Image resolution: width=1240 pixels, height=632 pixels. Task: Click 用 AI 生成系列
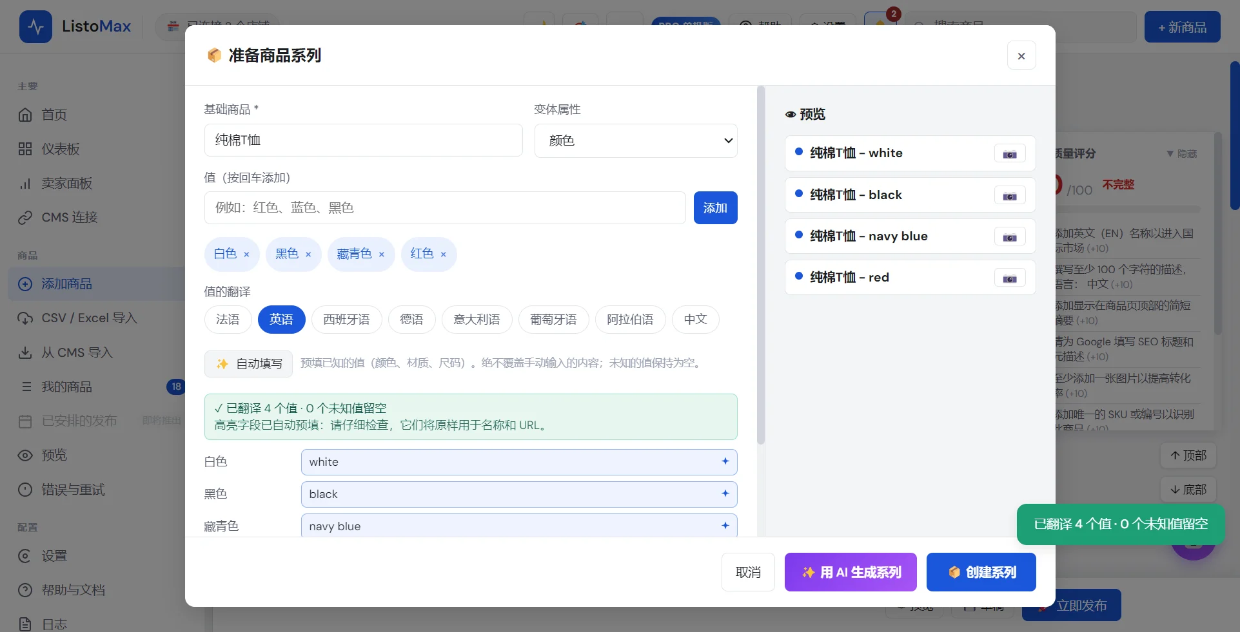pos(851,572)
